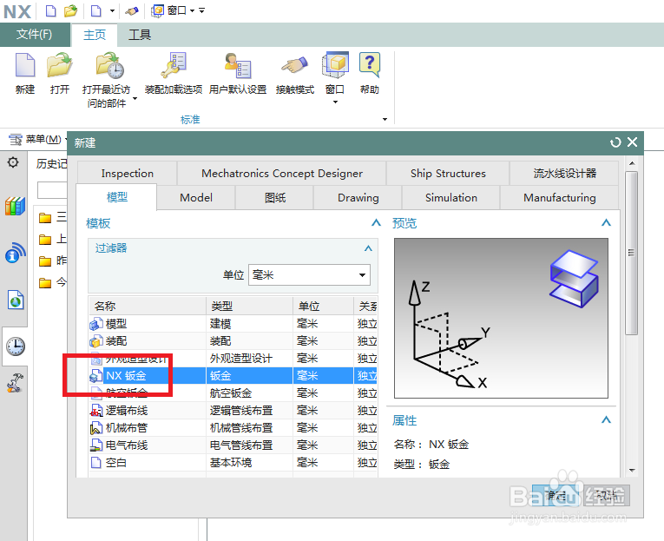Screen dimensions: 664x541
Task: Open the library books icon in resource bar
Action: [x=16, y=207]
